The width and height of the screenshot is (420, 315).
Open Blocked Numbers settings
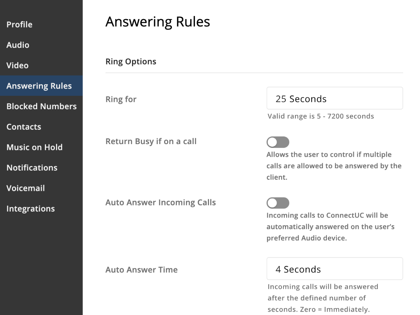pos(41,106)
